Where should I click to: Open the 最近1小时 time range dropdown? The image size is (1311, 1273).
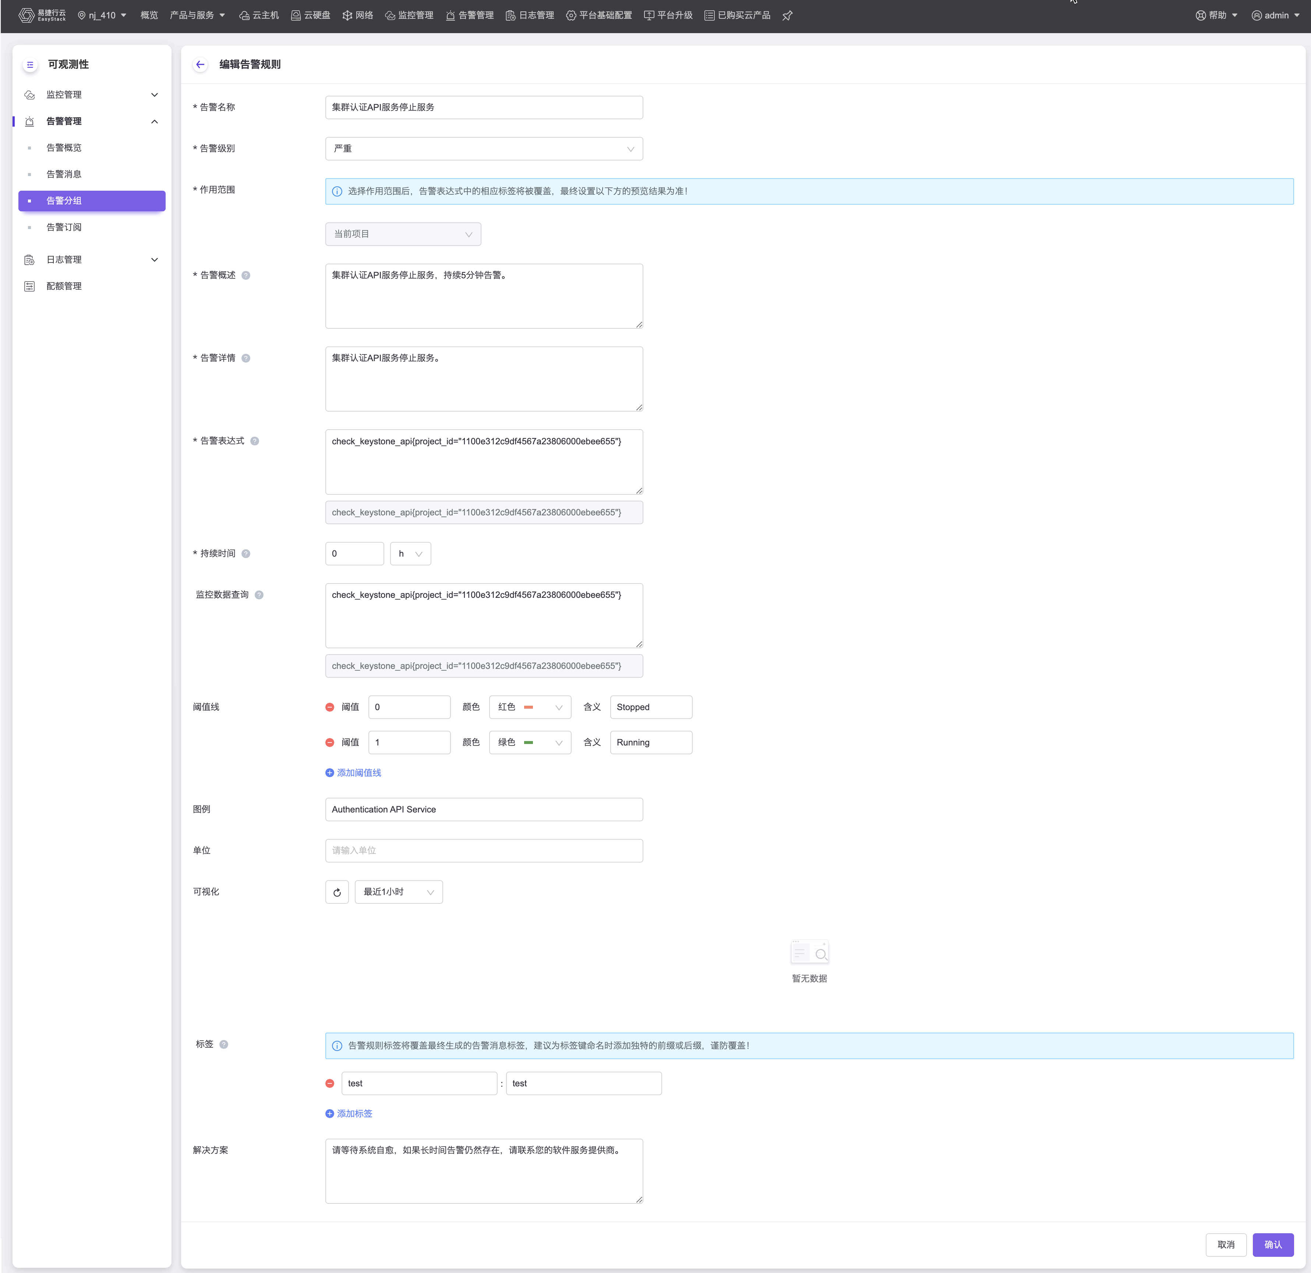click(399, 892)
